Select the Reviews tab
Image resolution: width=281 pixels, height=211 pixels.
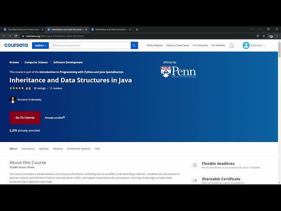pos(58,149)
